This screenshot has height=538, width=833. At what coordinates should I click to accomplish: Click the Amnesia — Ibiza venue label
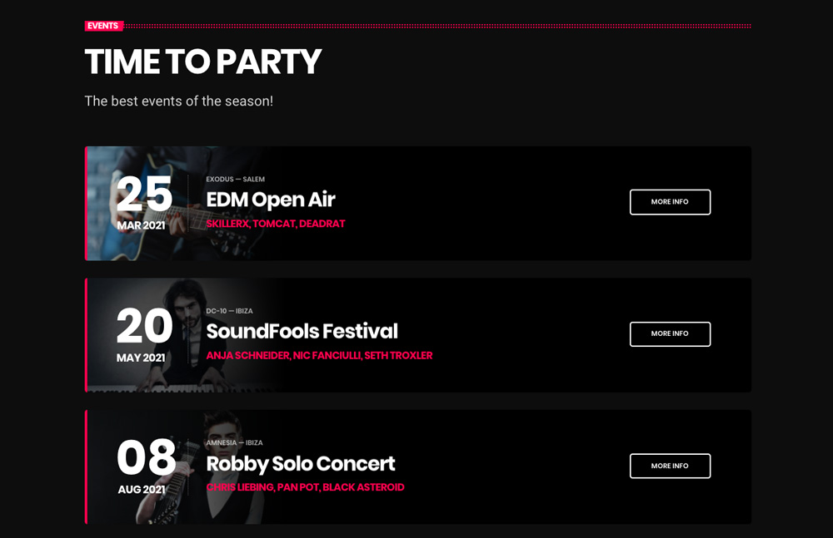(235, 443)
